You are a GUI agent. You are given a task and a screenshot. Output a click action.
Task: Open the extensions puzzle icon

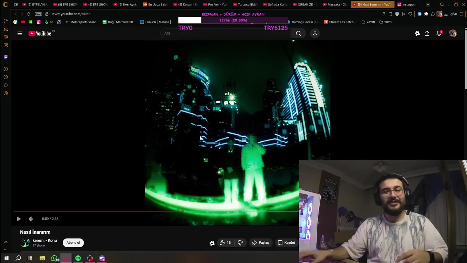click(433, 14)
